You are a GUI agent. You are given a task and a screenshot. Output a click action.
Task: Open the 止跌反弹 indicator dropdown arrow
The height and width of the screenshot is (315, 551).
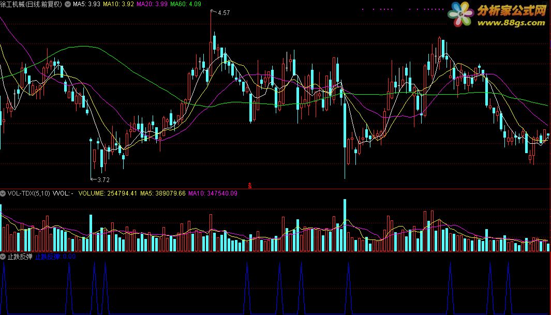click(x=3, y=257)
